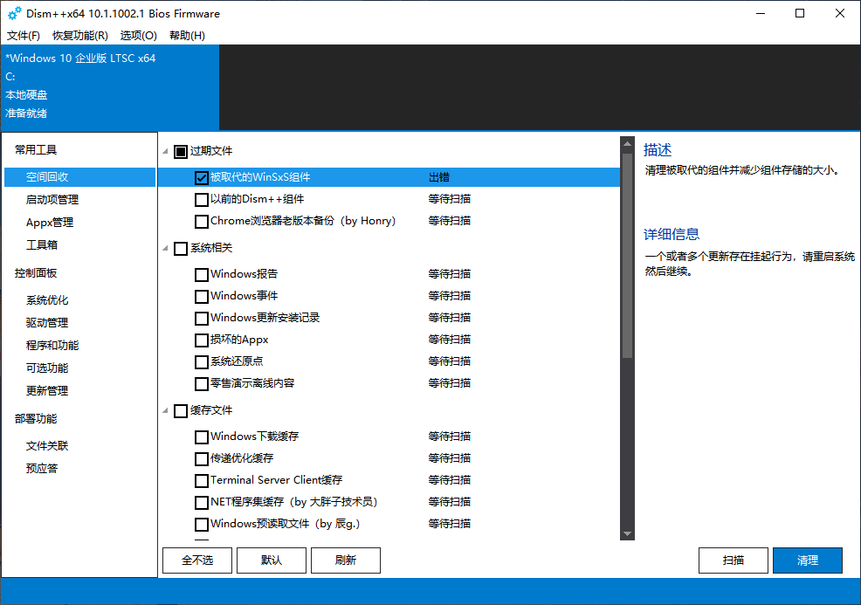Screen dimensions: 861x605
Task: Minimize the Dism++ window
Action: 761,13
